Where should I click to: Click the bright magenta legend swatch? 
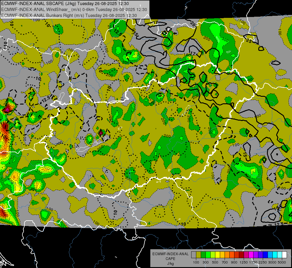tap(251, 255)
